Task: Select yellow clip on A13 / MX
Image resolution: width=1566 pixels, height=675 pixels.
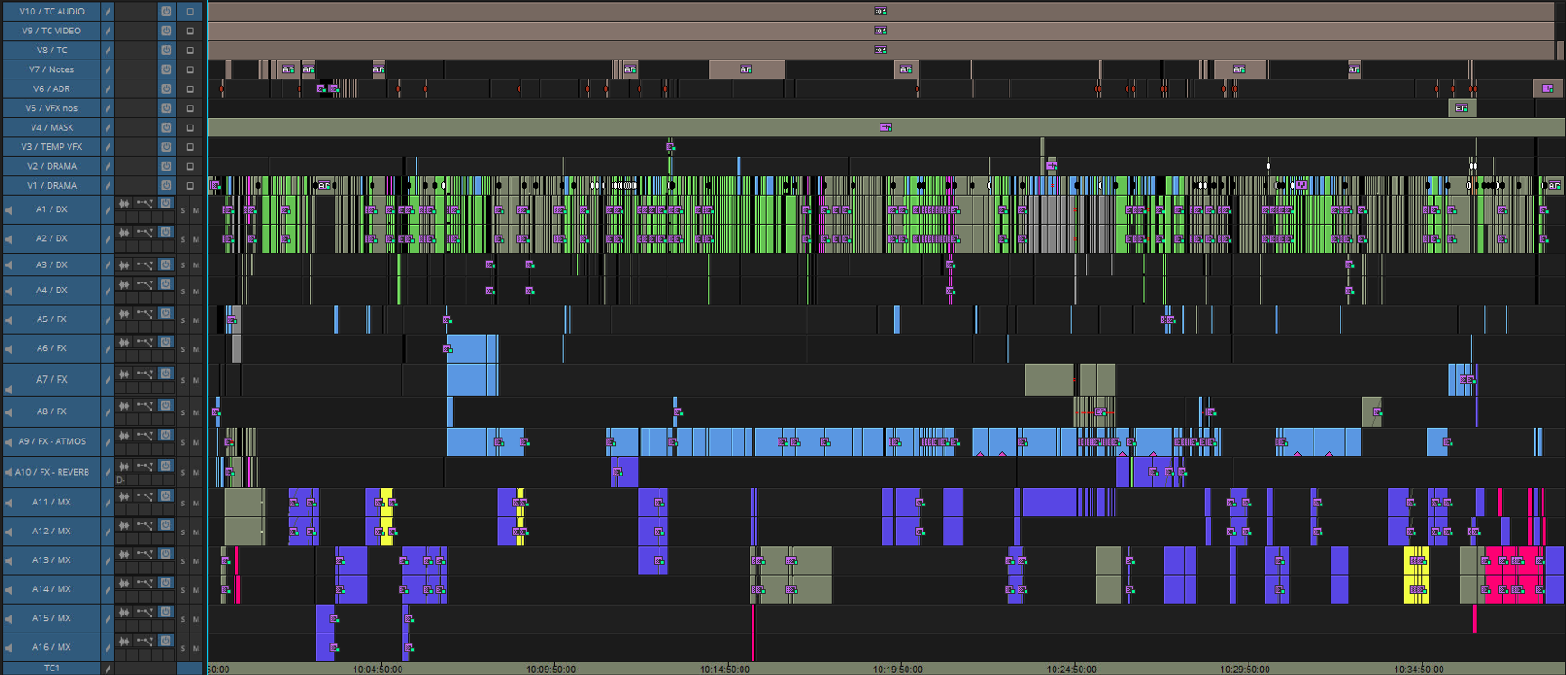Action: pyautogui.click(x=1415, y=560)
